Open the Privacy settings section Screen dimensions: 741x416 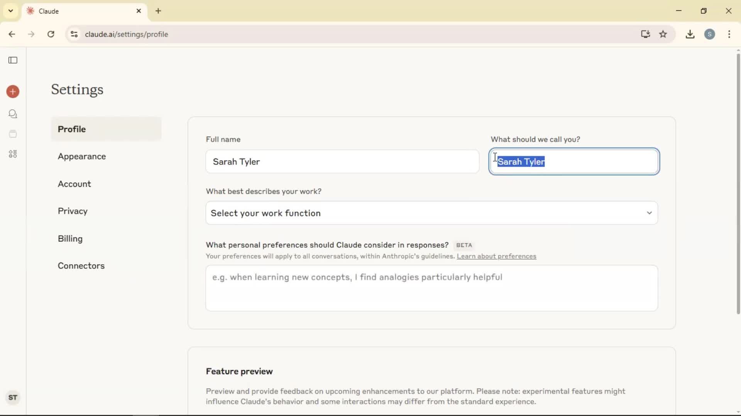click(73, 211)
